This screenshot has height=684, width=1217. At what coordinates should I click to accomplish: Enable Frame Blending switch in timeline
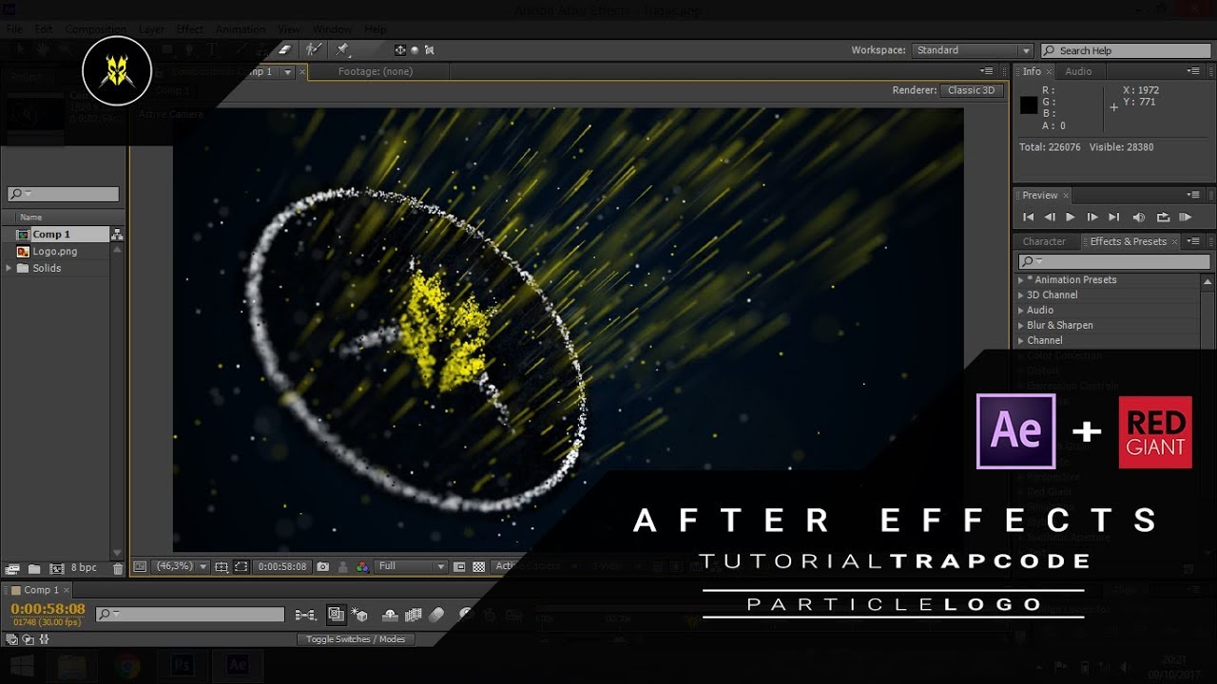coord(414,615)
